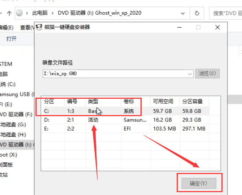The height and width of the screenshot is (195, 242).
Task: Click 打开 in Explorer toolbar
Action: click(x=11, y=39)
